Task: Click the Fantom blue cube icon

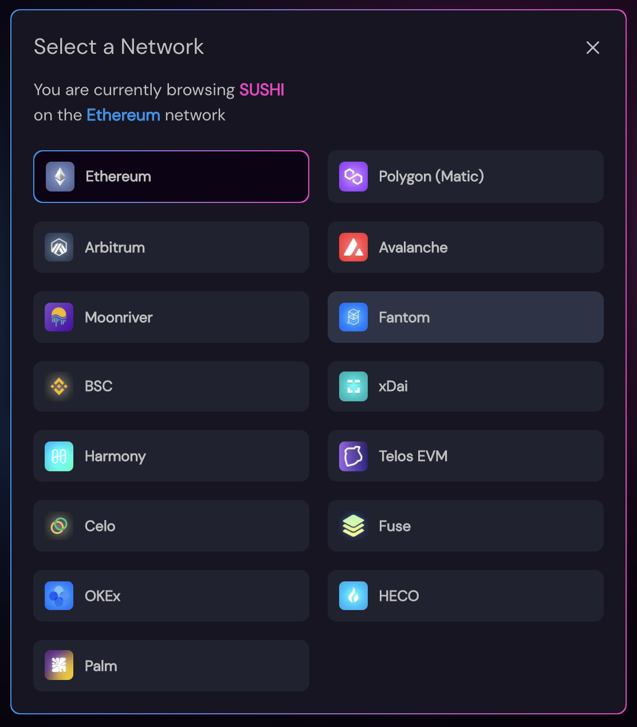Action: pyautogui.click(x=353, y=317)
